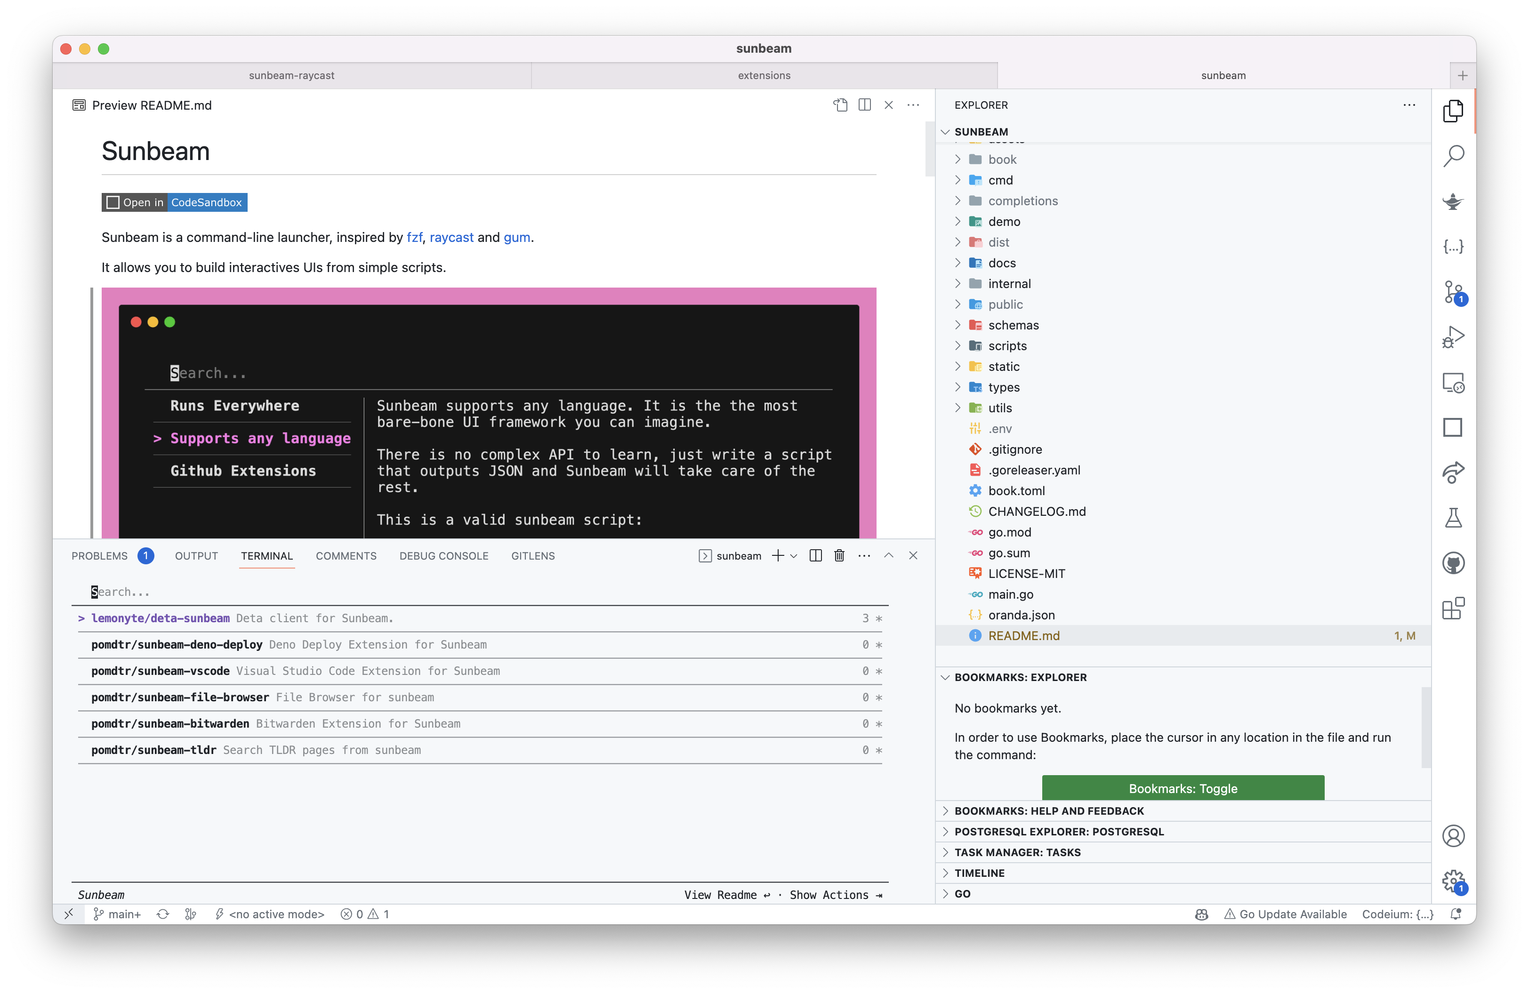
Task: Open the Search view in activity bar
Action: (x=1453, y=156)
